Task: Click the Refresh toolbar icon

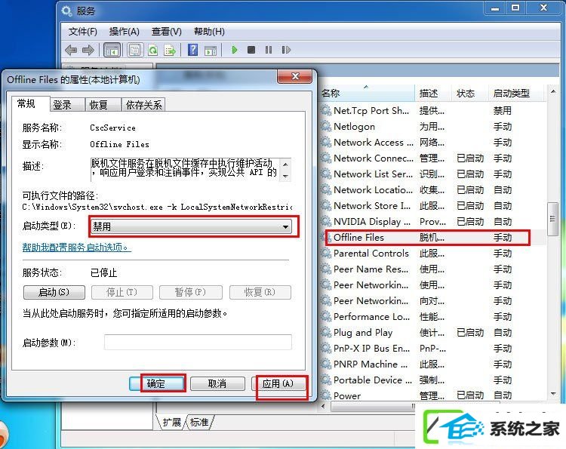Action: [153, 50]
